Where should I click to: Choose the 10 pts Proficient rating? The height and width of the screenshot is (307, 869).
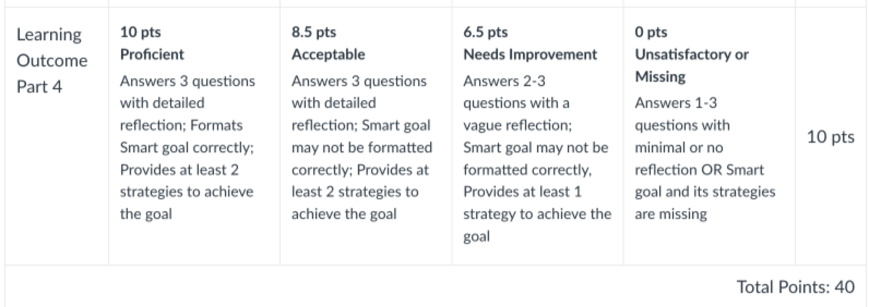(x=194, y=136)
